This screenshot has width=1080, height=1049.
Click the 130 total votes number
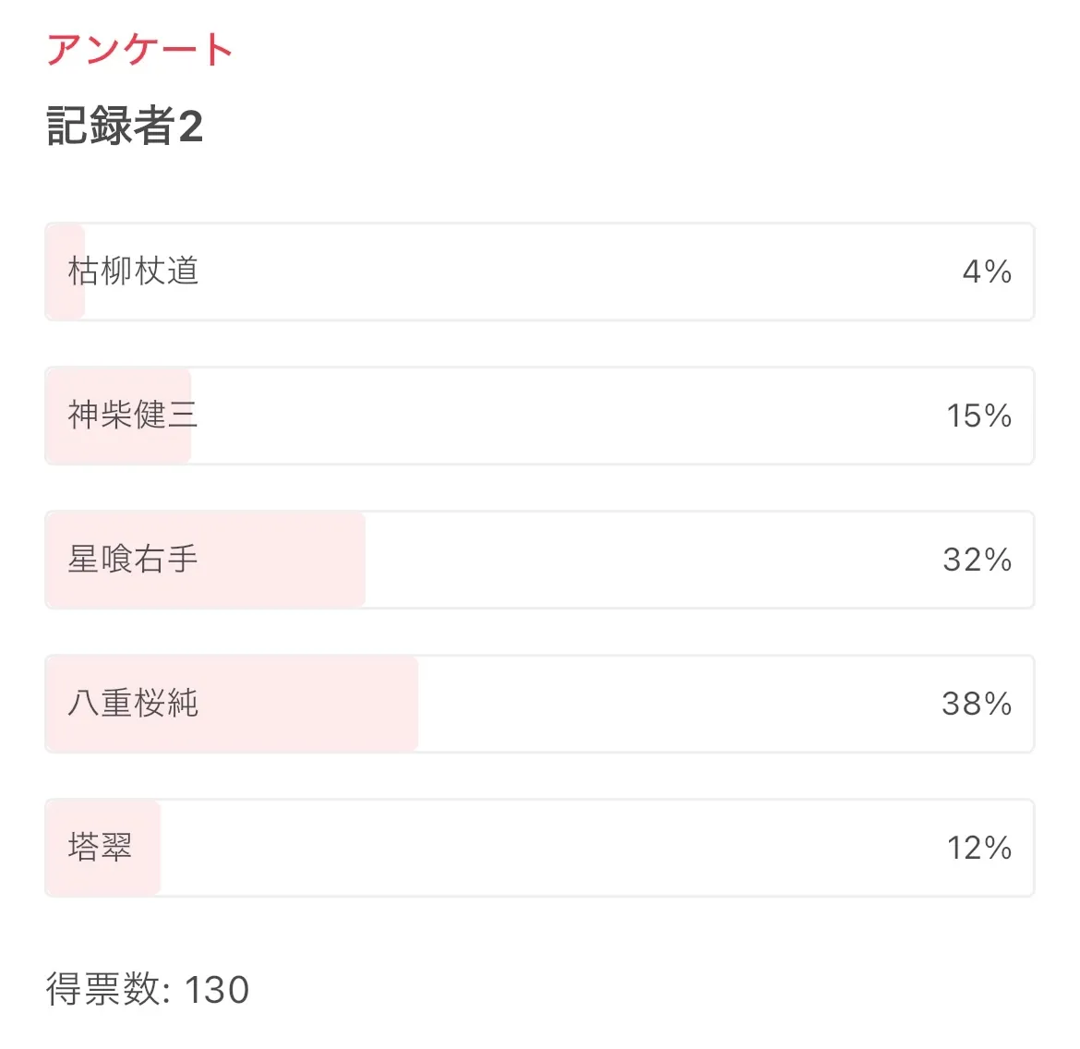coord(217,990)
